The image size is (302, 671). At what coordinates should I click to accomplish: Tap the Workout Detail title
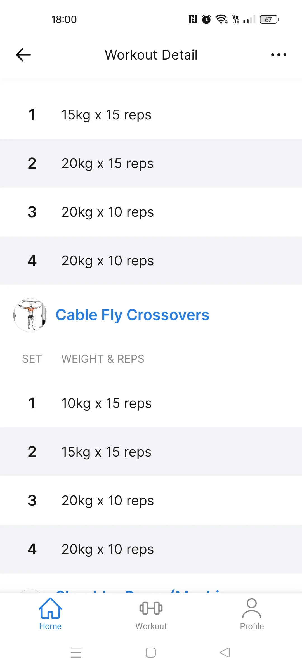(x=151, y=55)
